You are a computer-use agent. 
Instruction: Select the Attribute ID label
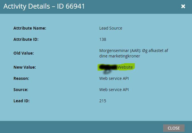[x=26, y=39]
